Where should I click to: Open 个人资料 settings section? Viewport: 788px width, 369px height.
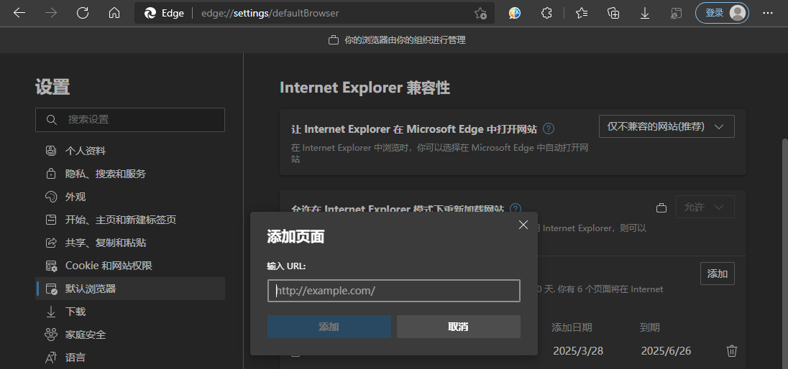[x=130, y=151]
